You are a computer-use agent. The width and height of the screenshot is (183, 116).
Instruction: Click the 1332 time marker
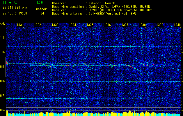[x=38, y=25]
